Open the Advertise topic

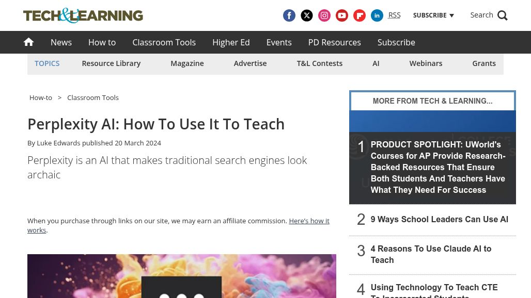250,63
